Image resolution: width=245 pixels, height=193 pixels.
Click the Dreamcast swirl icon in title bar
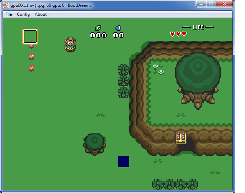(6, 5)
